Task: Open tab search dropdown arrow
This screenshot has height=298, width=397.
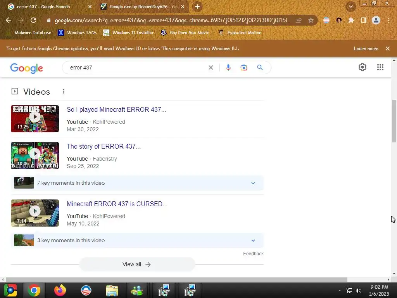Action: pos(350,7)
